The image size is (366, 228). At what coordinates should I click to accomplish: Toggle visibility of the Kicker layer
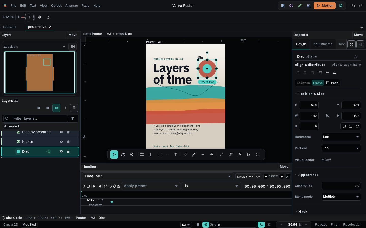(x=61, y=142)
